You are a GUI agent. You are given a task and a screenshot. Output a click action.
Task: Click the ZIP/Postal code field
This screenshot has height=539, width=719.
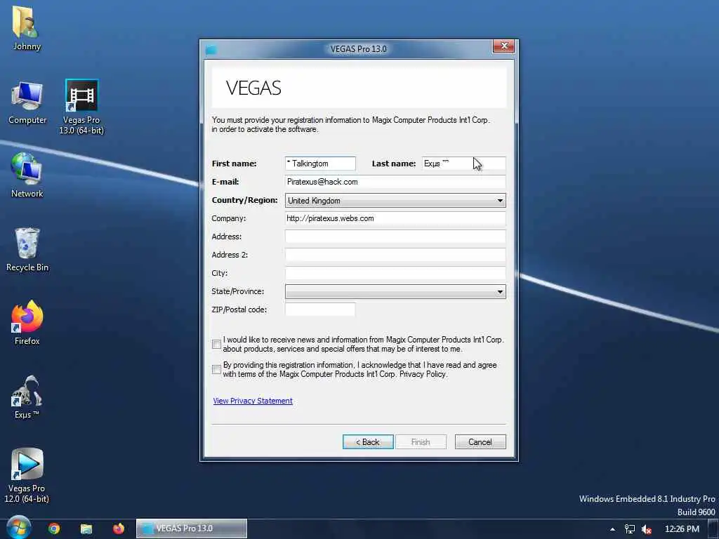[x=320, y=310]
